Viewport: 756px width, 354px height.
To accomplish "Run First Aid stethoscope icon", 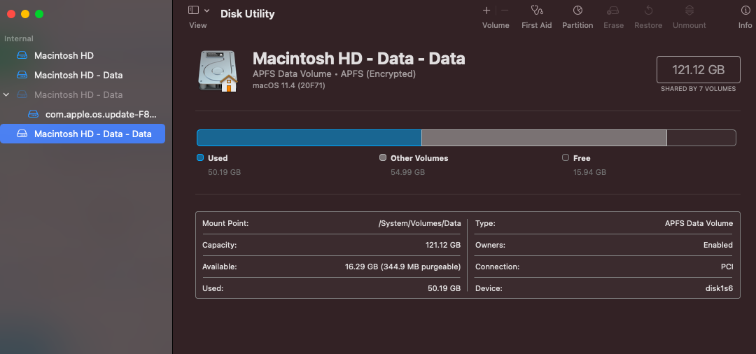I will [x=537, y=10].
